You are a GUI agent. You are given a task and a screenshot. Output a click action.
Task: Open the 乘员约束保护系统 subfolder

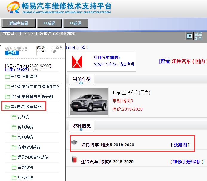(33, 157)
